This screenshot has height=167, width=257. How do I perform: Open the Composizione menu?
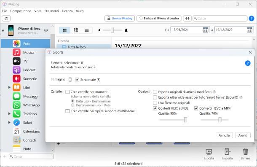point(21,11)
